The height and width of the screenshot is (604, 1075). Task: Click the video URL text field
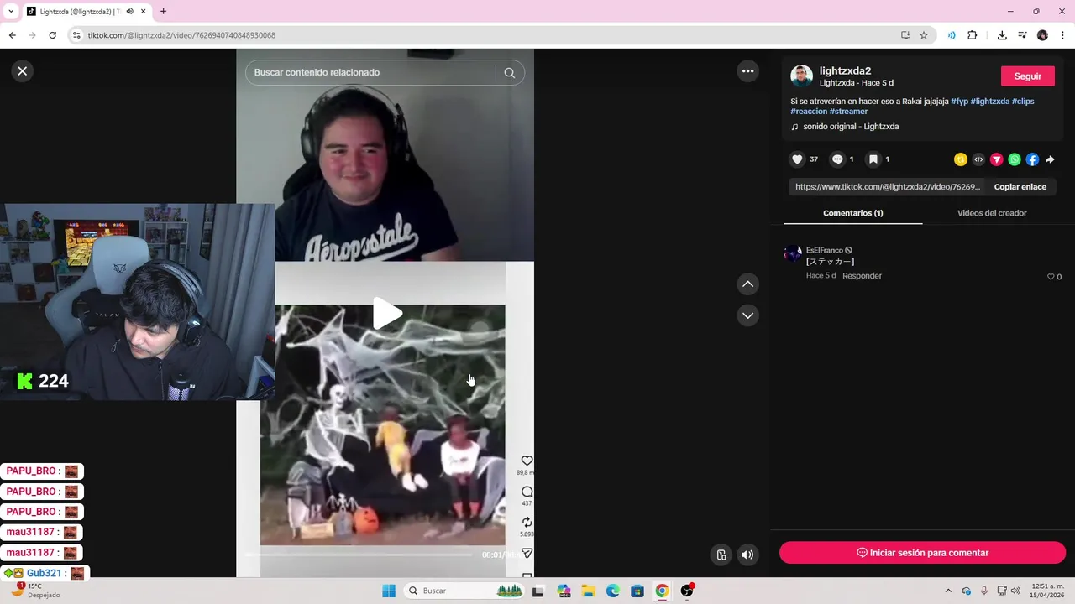(888, 187)
